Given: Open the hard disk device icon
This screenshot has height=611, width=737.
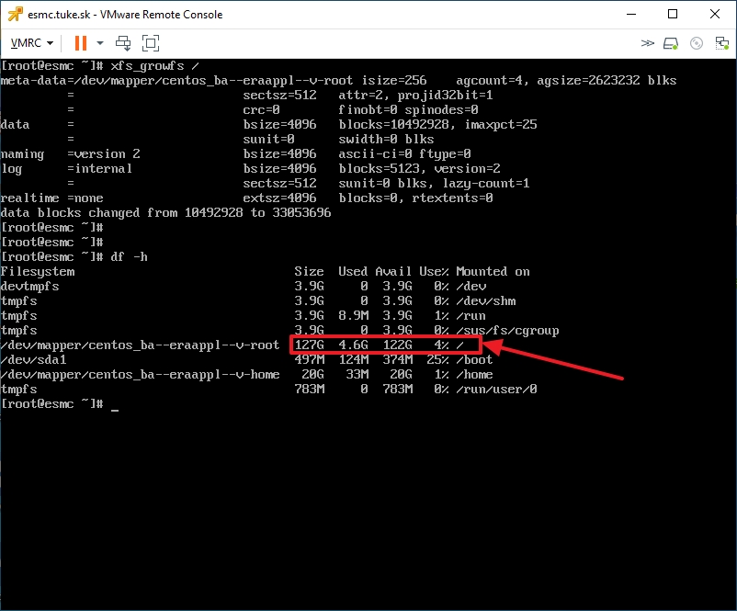Looking at the screenshot, I should click(671, 44).
